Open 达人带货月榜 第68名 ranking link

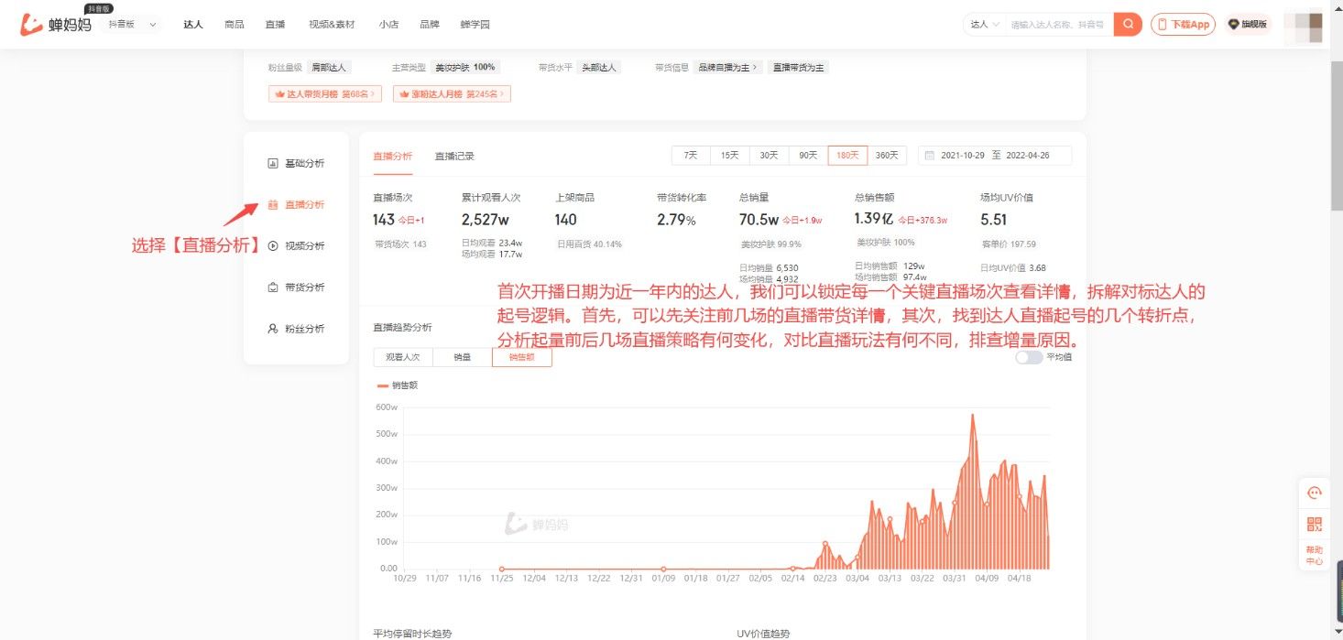click(323, 92)
